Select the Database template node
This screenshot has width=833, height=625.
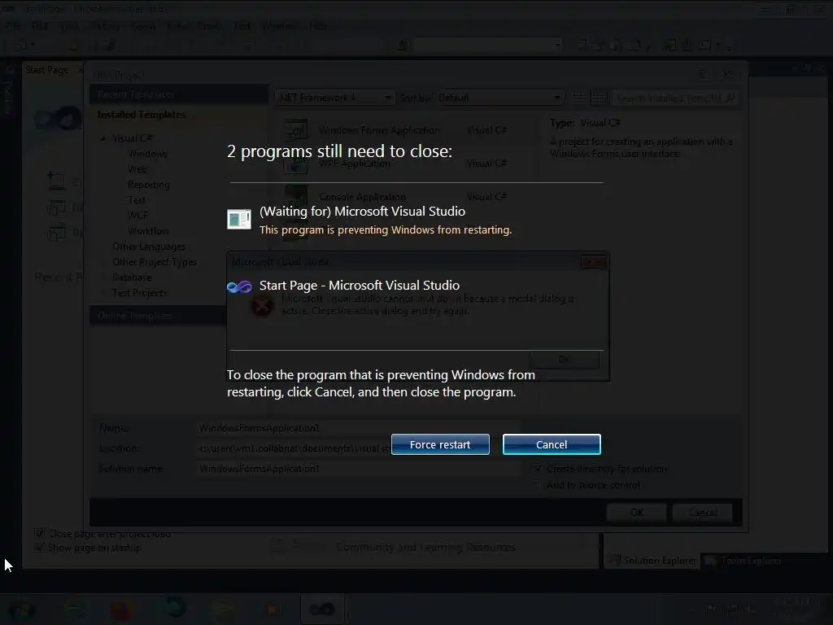tap(132, 278)
